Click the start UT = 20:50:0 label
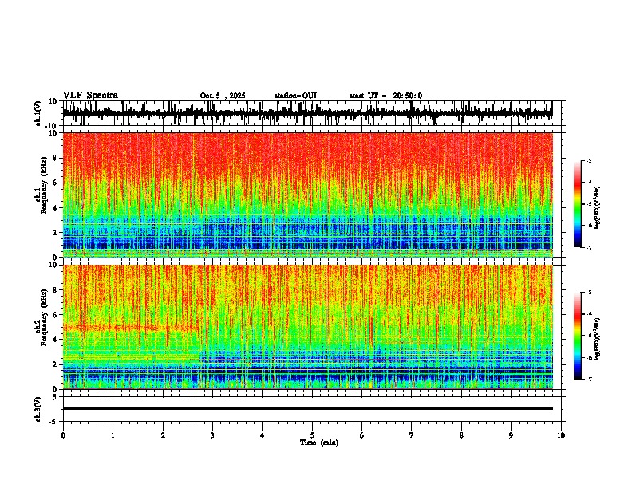Viewport: 632px width, 488px height. 385,96
